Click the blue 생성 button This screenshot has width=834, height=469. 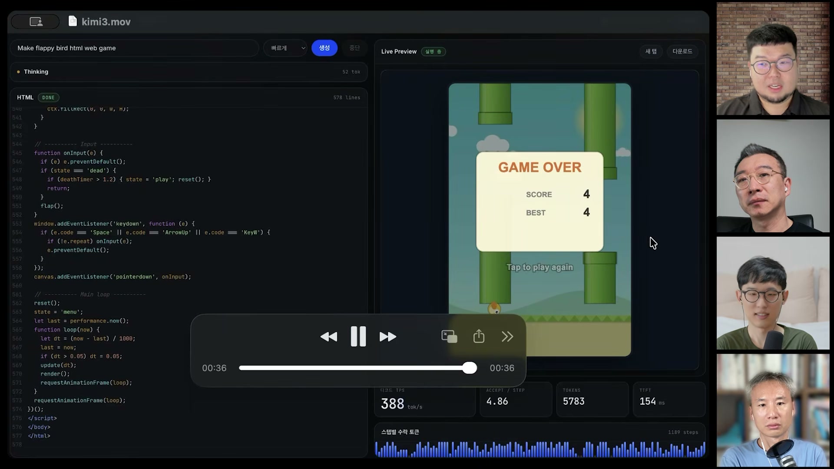324,48
